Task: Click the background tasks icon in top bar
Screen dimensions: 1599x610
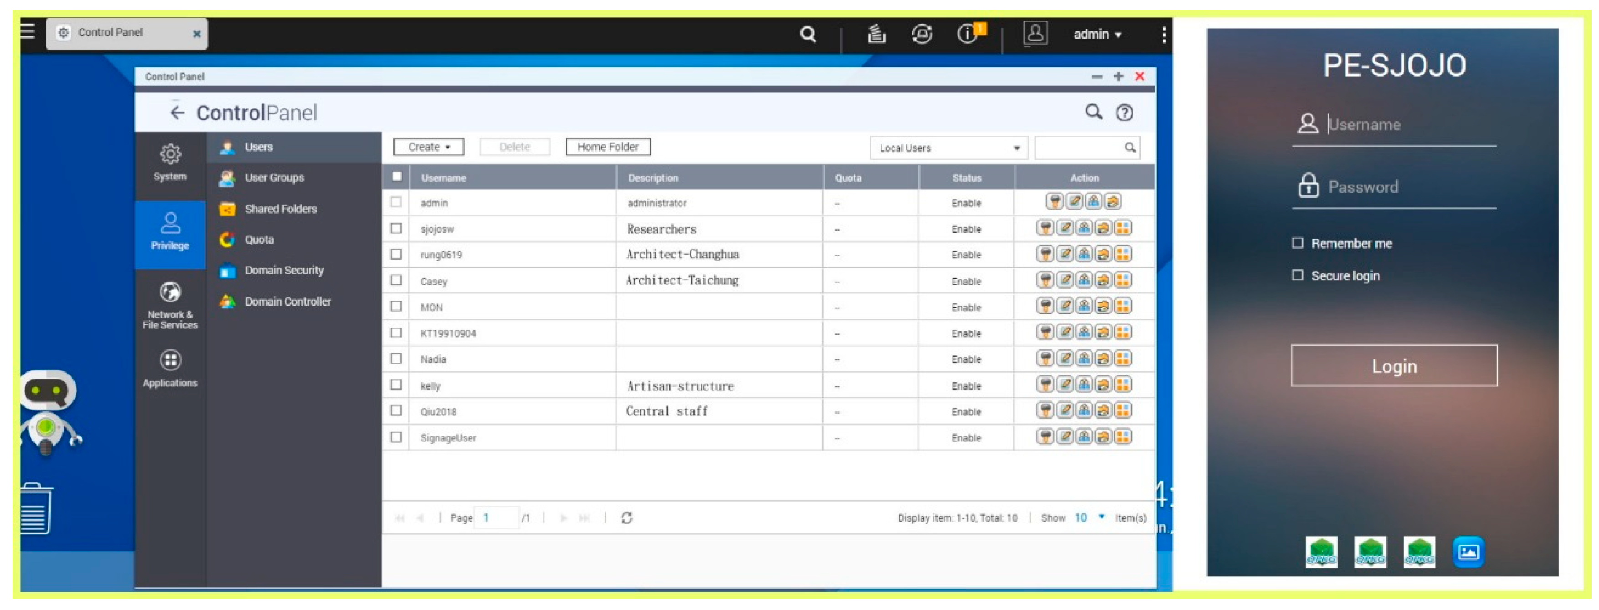Action: (876, 34)
